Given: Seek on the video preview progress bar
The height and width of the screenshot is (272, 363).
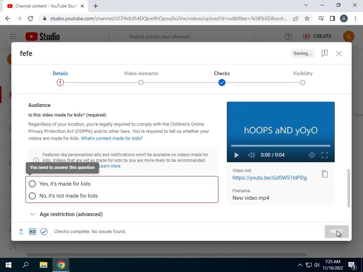Looking at the screenshot, I should (x=281, y=146).
